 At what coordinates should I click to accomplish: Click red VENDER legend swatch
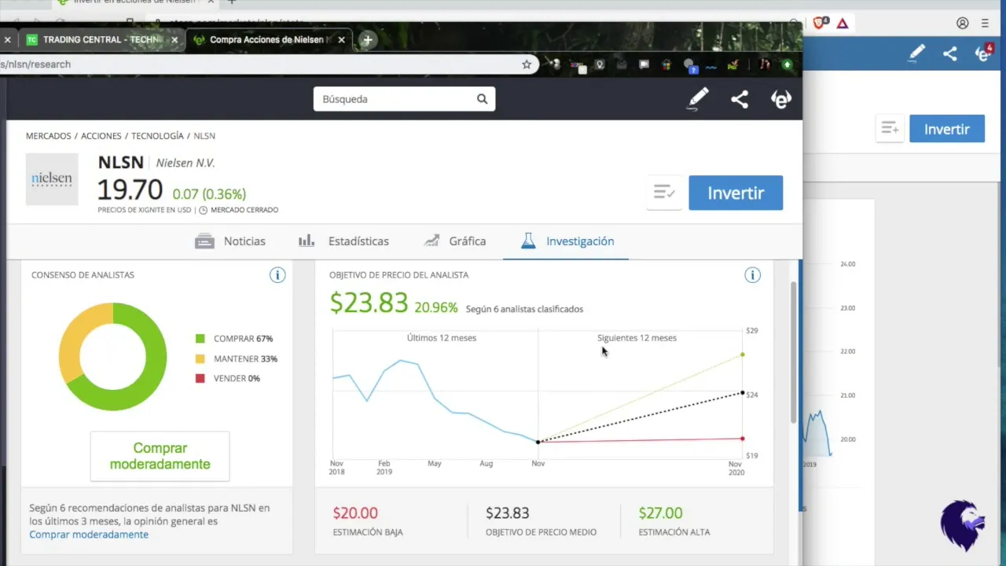click(x=200, y=378)
